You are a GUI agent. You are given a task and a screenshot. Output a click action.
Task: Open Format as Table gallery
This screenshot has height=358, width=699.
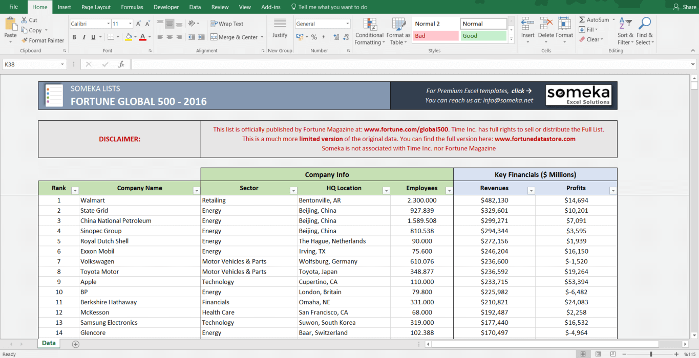tap(398, 31)
